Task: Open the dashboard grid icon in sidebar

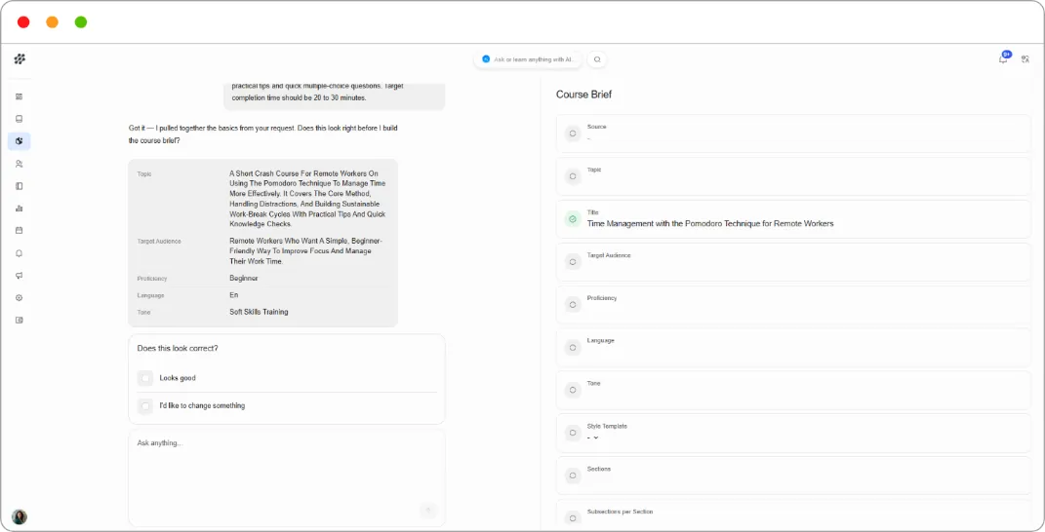Action: coord(20,96)
